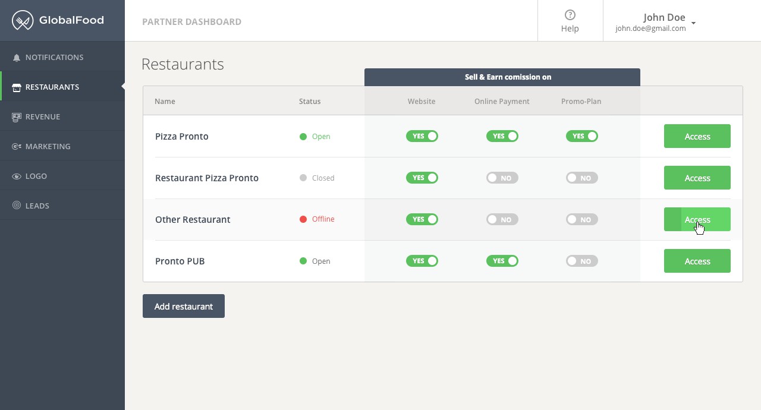Open the Revenue menu item
The width and height of the screenshot is (761, 410).
point(43,117)
